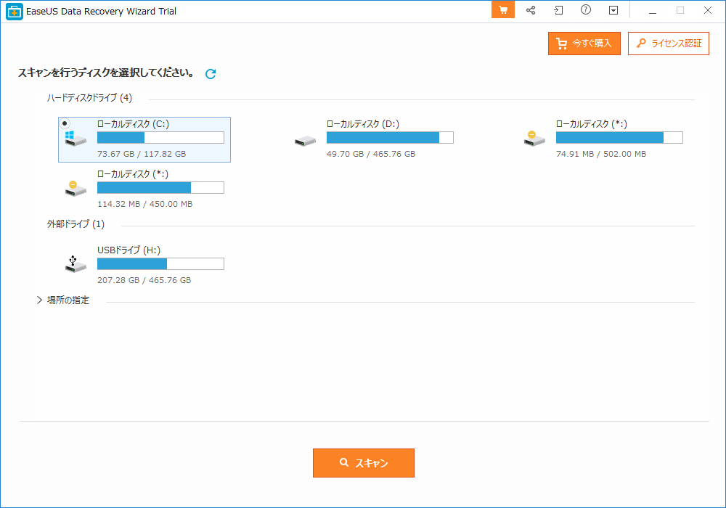Select the radio button on local disk (C:)
The width and height of the screenshot is (726, 508).
point(65,123)
